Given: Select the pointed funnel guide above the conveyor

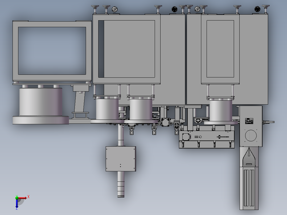Looking at the screenshot, I should 249,157.
